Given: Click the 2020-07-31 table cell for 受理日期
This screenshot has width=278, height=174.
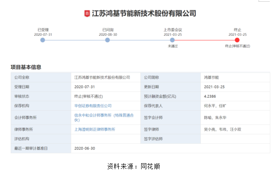Looking at the screenshot, I should point(106,87).
